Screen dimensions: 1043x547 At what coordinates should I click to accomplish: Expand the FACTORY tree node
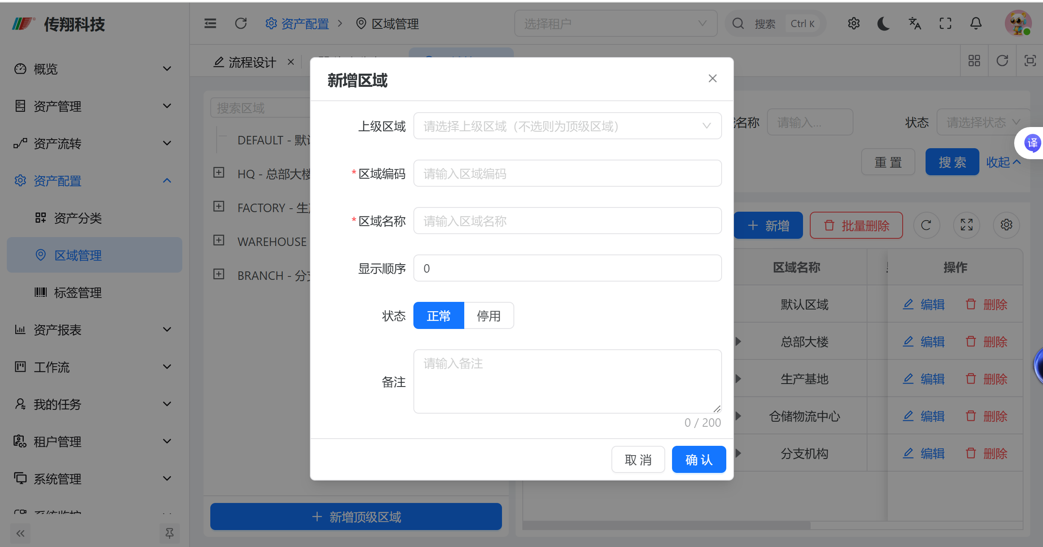click(219, 207)
